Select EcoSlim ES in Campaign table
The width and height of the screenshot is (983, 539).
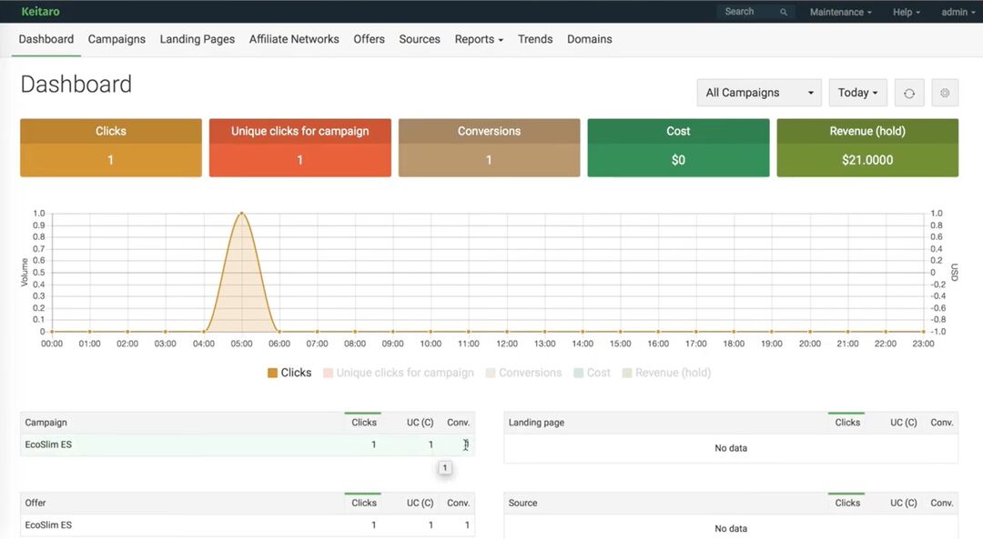click(48, 444)
